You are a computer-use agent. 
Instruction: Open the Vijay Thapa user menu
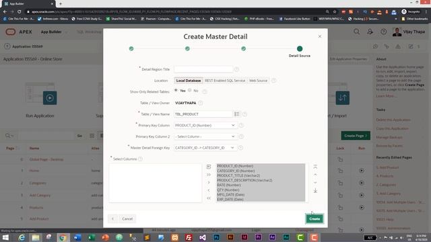(x=409, y=32)
